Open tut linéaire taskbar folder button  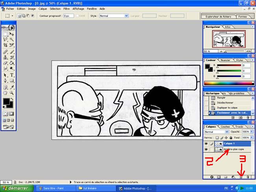[96, 188]
